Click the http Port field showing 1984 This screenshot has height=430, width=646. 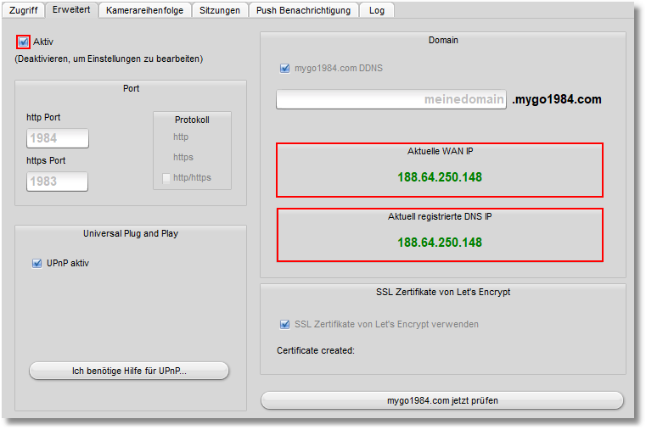[58, 138]
